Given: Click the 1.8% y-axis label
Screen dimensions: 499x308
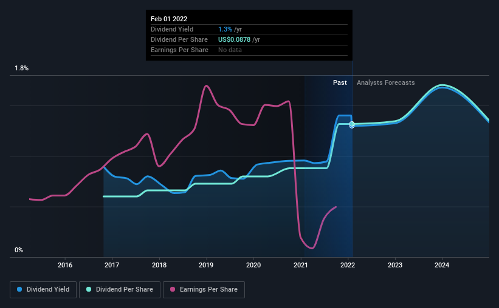Looking at the screenshot, I should (22, 69).
